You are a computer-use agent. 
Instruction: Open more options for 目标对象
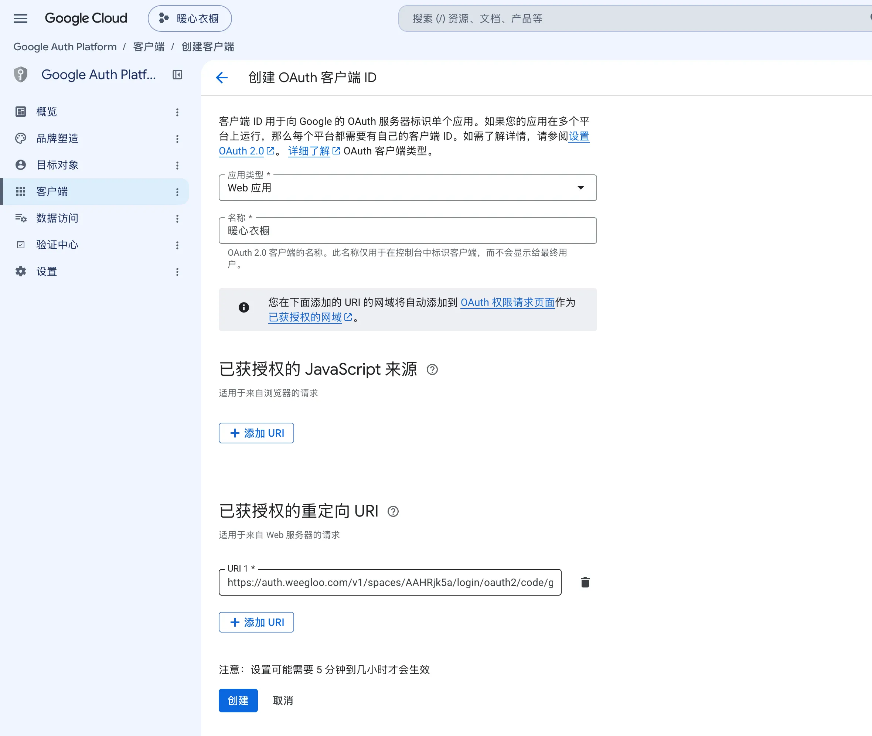pos(177,165)
